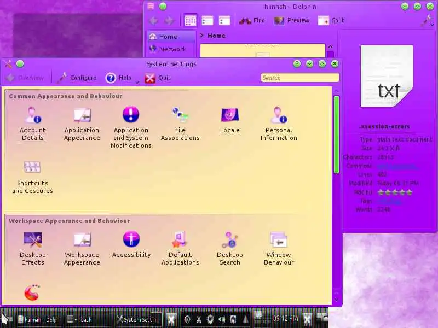Click Dolphin scroll up arrow
The height and width of the screenshot is (328, 438).
[x=331, y=46]
